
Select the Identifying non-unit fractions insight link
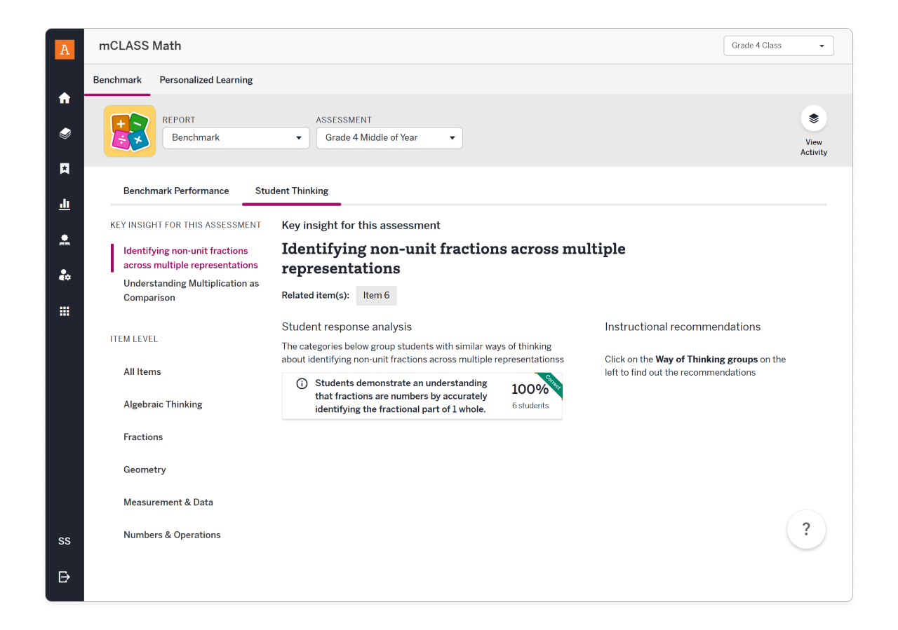tap(191, 258)
